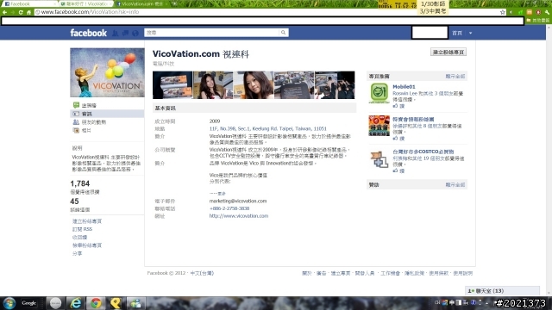This screenshot has height=310, width=552.
Task: Launch Internet Explorer from the taskbar
Action: tap(75, 303)
